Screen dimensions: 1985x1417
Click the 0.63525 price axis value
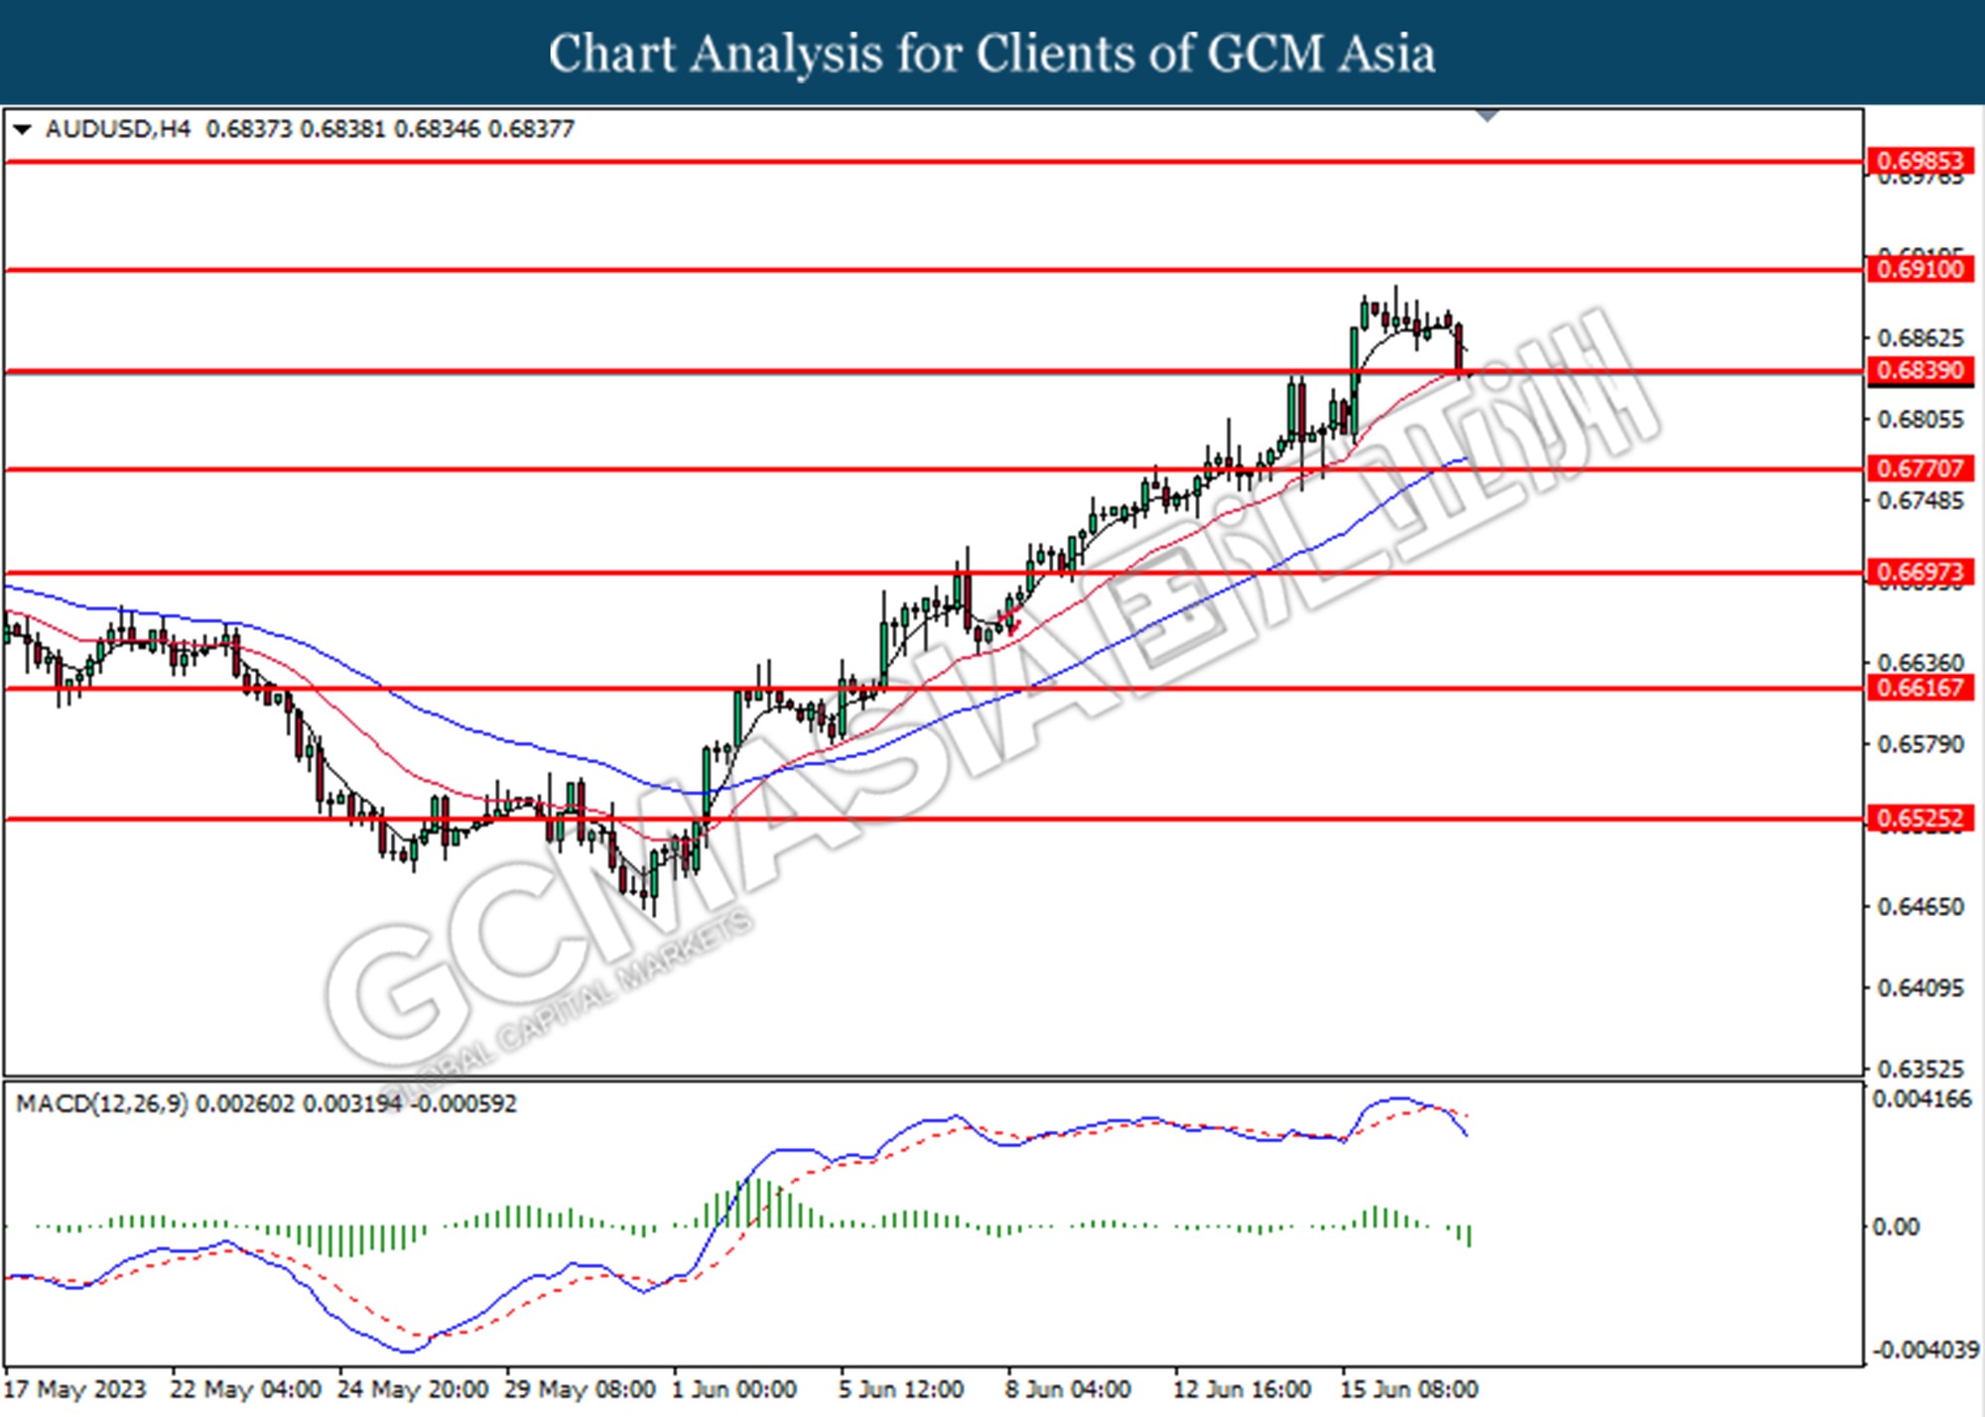tap(1920, 1070)
